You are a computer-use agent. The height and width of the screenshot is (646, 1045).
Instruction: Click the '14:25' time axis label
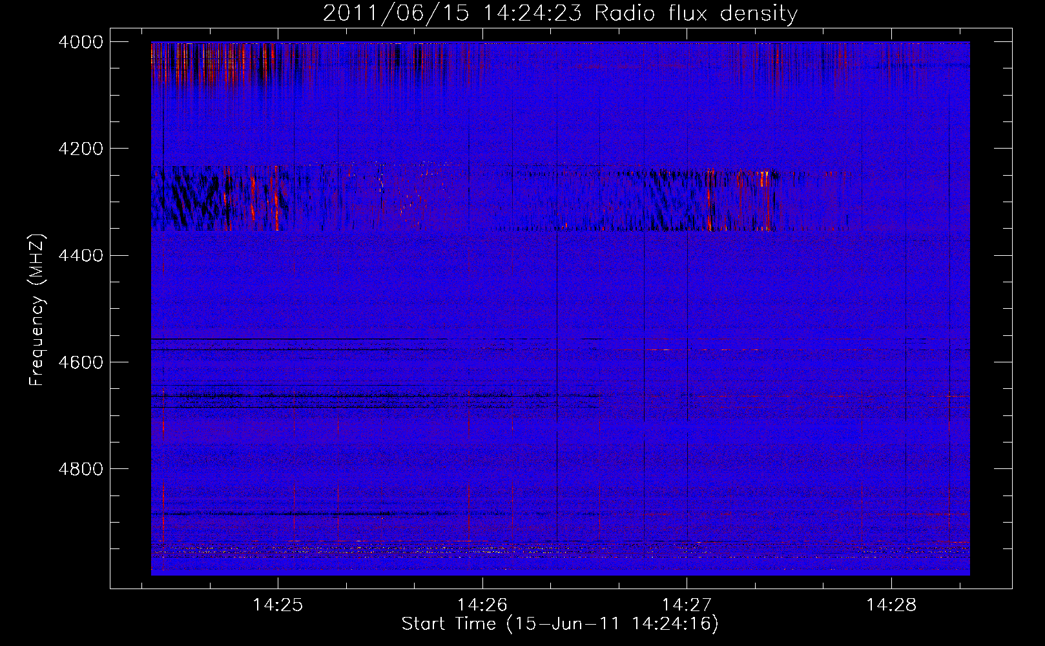coord(278,605)
